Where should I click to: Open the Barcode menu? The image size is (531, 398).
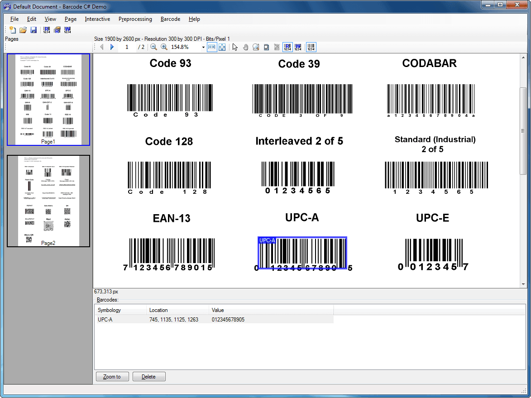point(170,19)
